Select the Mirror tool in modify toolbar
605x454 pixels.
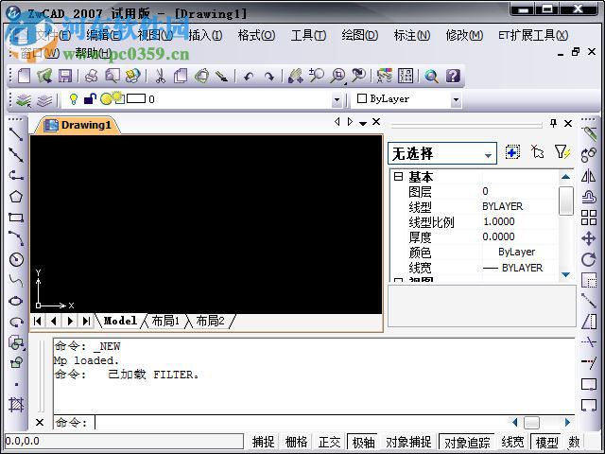(x=588, y=176)
